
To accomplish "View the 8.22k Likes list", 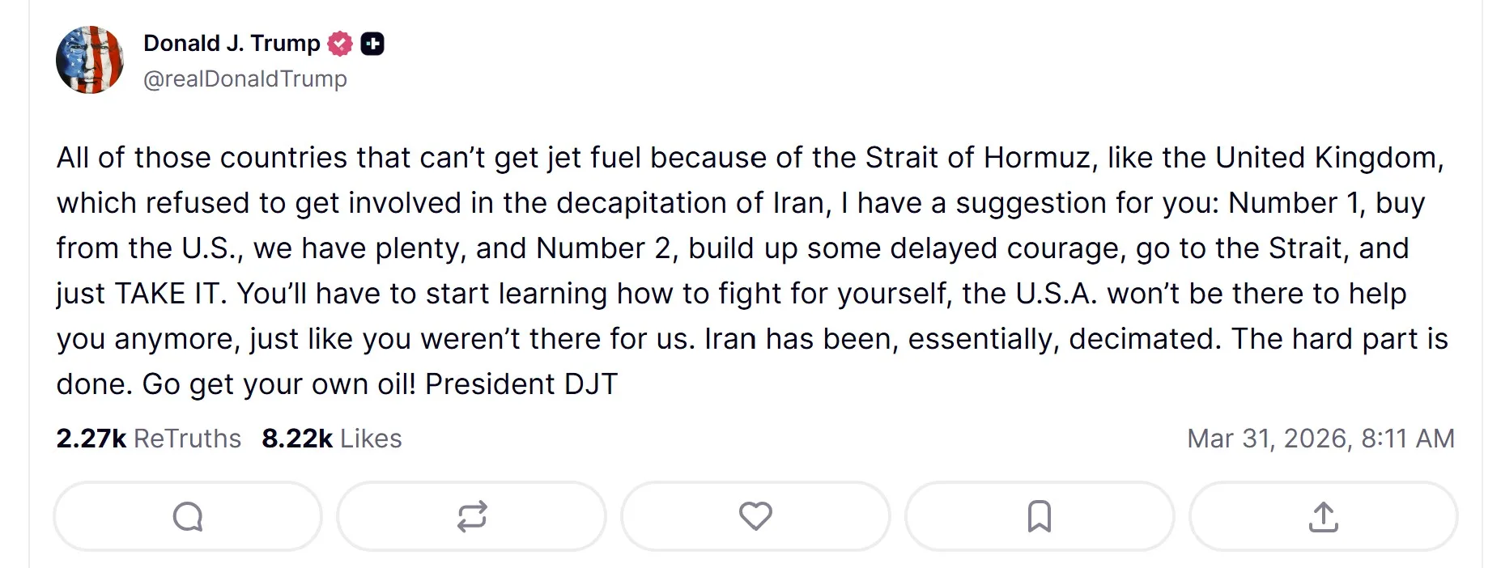I will [331, 439].
